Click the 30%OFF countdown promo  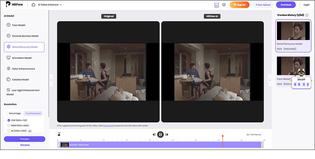click(x=301, y=82)
